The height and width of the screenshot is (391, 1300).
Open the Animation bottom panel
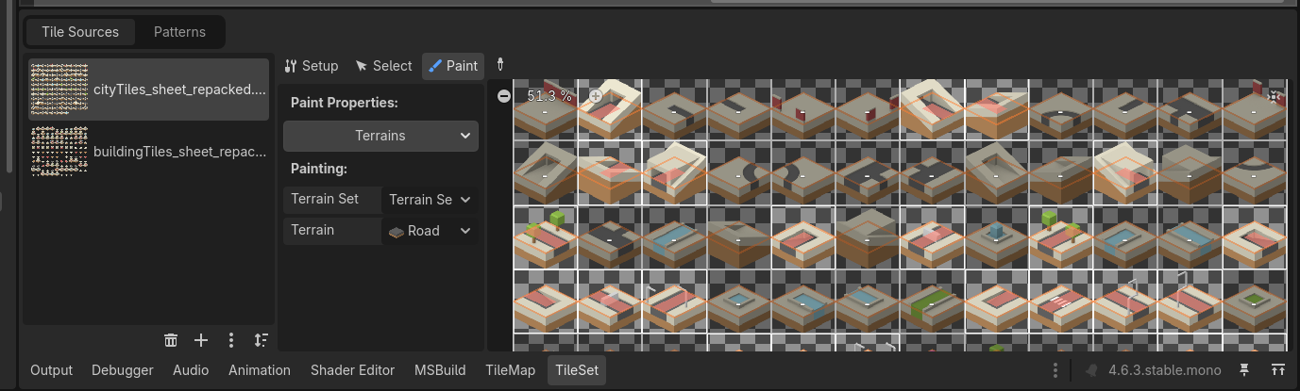[260, 370]
